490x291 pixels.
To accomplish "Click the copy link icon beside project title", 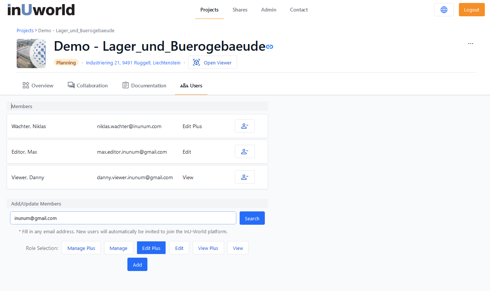I will (x=270, y=47).
